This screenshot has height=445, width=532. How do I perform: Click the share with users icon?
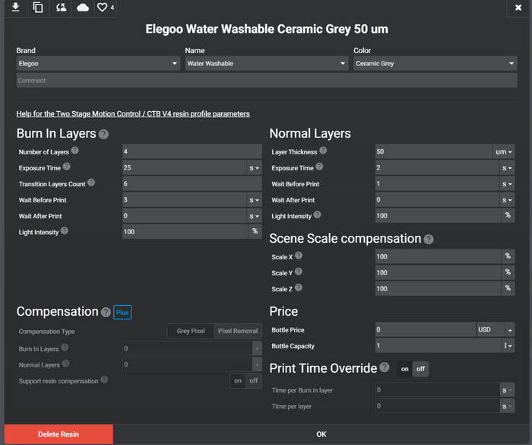click(61, 7)
